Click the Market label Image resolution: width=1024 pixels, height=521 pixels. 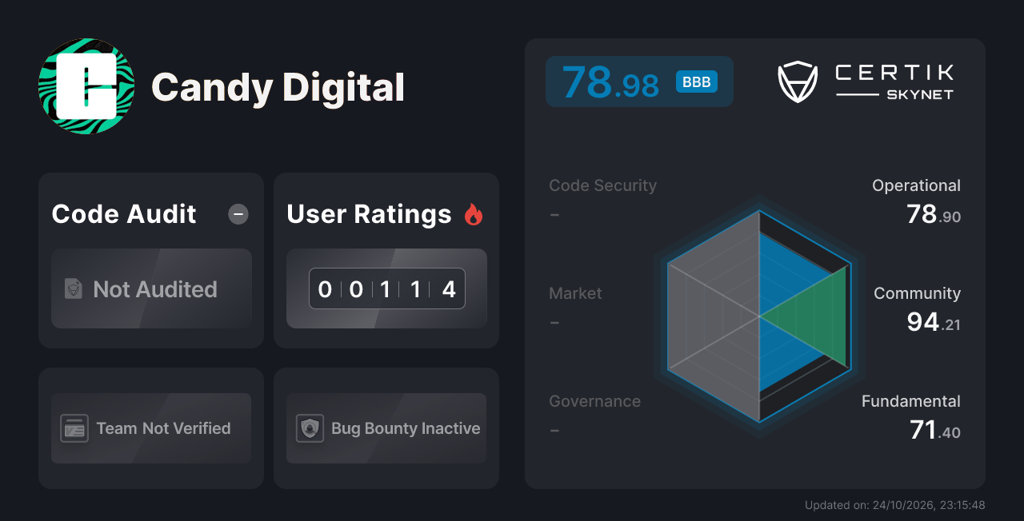pyautogui.click(x=575, y=293)
